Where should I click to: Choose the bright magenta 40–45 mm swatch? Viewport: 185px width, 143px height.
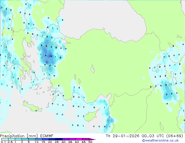coord(79,139)
